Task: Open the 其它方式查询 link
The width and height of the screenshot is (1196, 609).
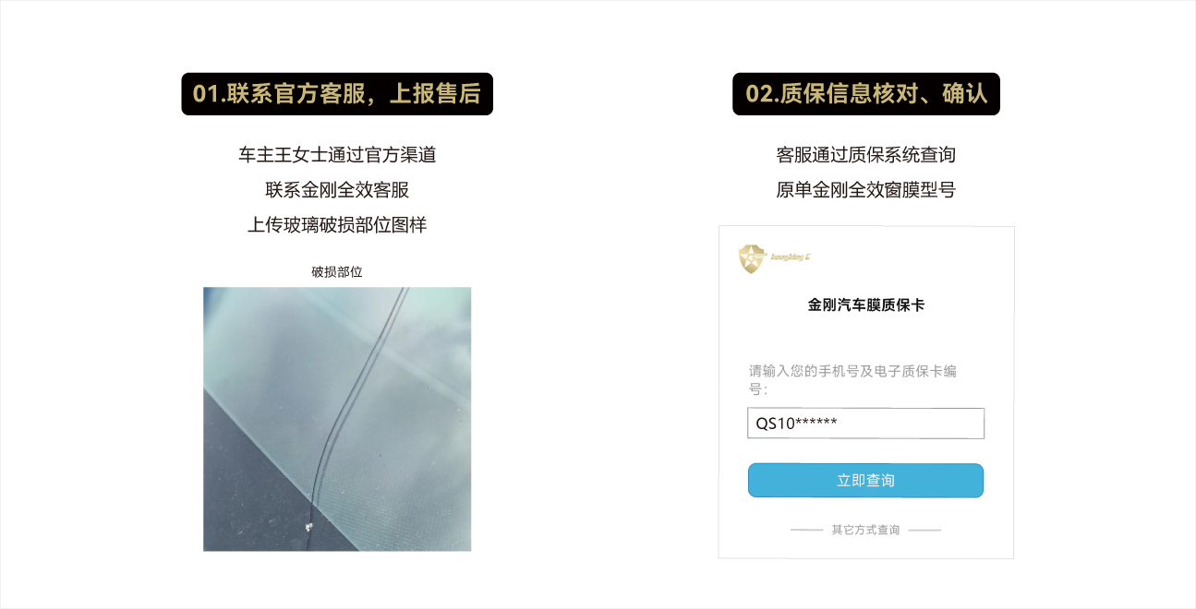Action: pos(865,531)
